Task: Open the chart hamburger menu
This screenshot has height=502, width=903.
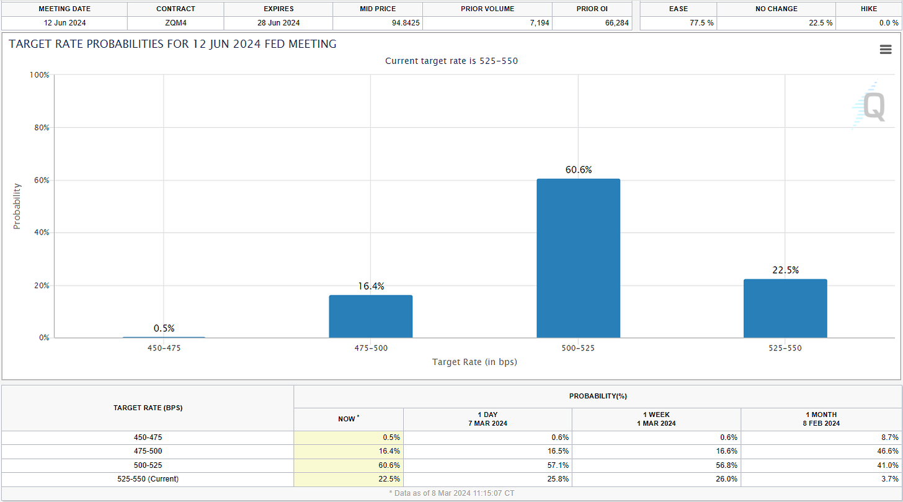Action: (886, 50)
